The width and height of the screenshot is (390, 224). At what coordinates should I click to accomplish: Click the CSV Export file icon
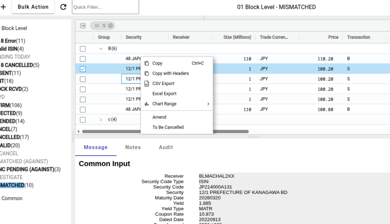tap(147, 84)
